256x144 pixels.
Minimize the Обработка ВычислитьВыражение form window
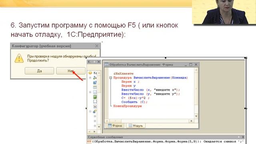tap(186, 65)
